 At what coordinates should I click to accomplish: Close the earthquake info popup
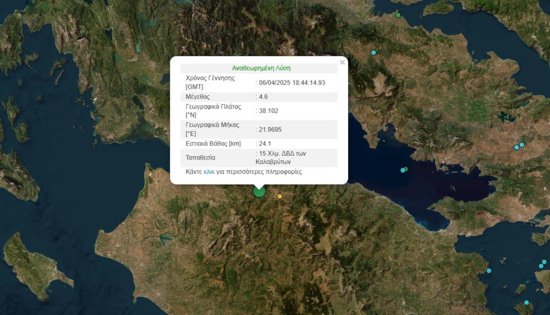tap(341, 61)
